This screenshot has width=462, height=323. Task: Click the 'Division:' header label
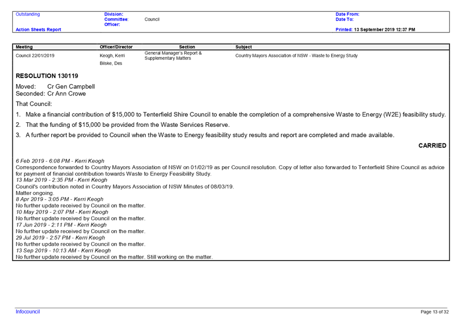(114, 14)
